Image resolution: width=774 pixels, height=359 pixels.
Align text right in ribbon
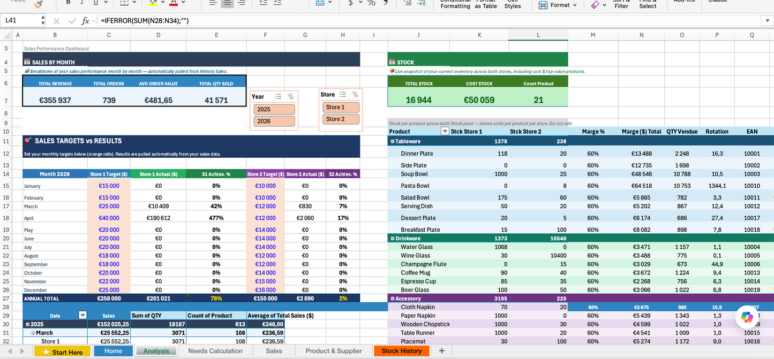point(242,3)
